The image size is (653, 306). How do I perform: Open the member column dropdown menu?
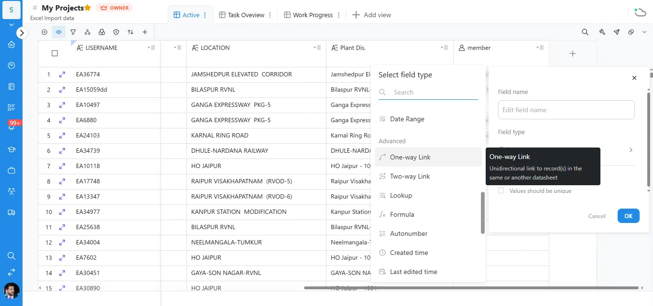pyautogui.click(x=540, y=48)
